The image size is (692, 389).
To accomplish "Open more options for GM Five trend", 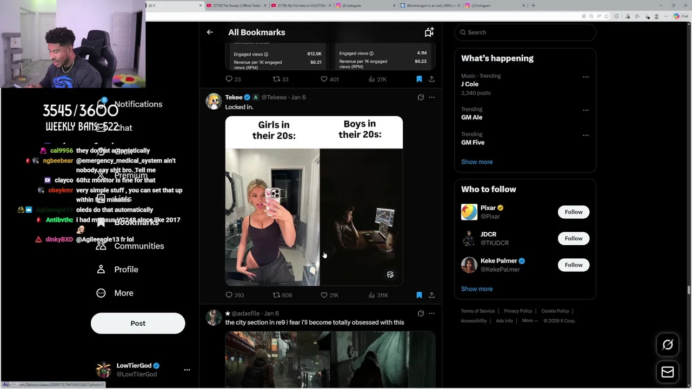I will (x=585, y=136).
